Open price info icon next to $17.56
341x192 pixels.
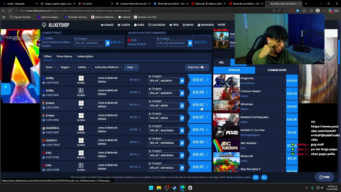click(140, 130)
